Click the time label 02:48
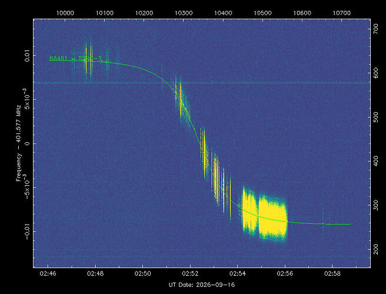The image size is (386, 294). (95, 274)
